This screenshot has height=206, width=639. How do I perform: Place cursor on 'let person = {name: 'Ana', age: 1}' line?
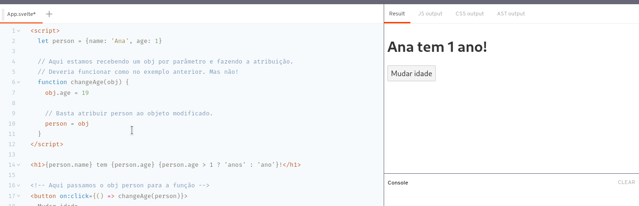(100, 41)
